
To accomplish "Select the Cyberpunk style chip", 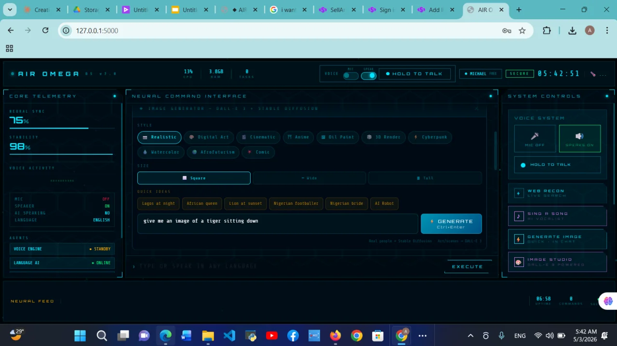I will 430,137.
